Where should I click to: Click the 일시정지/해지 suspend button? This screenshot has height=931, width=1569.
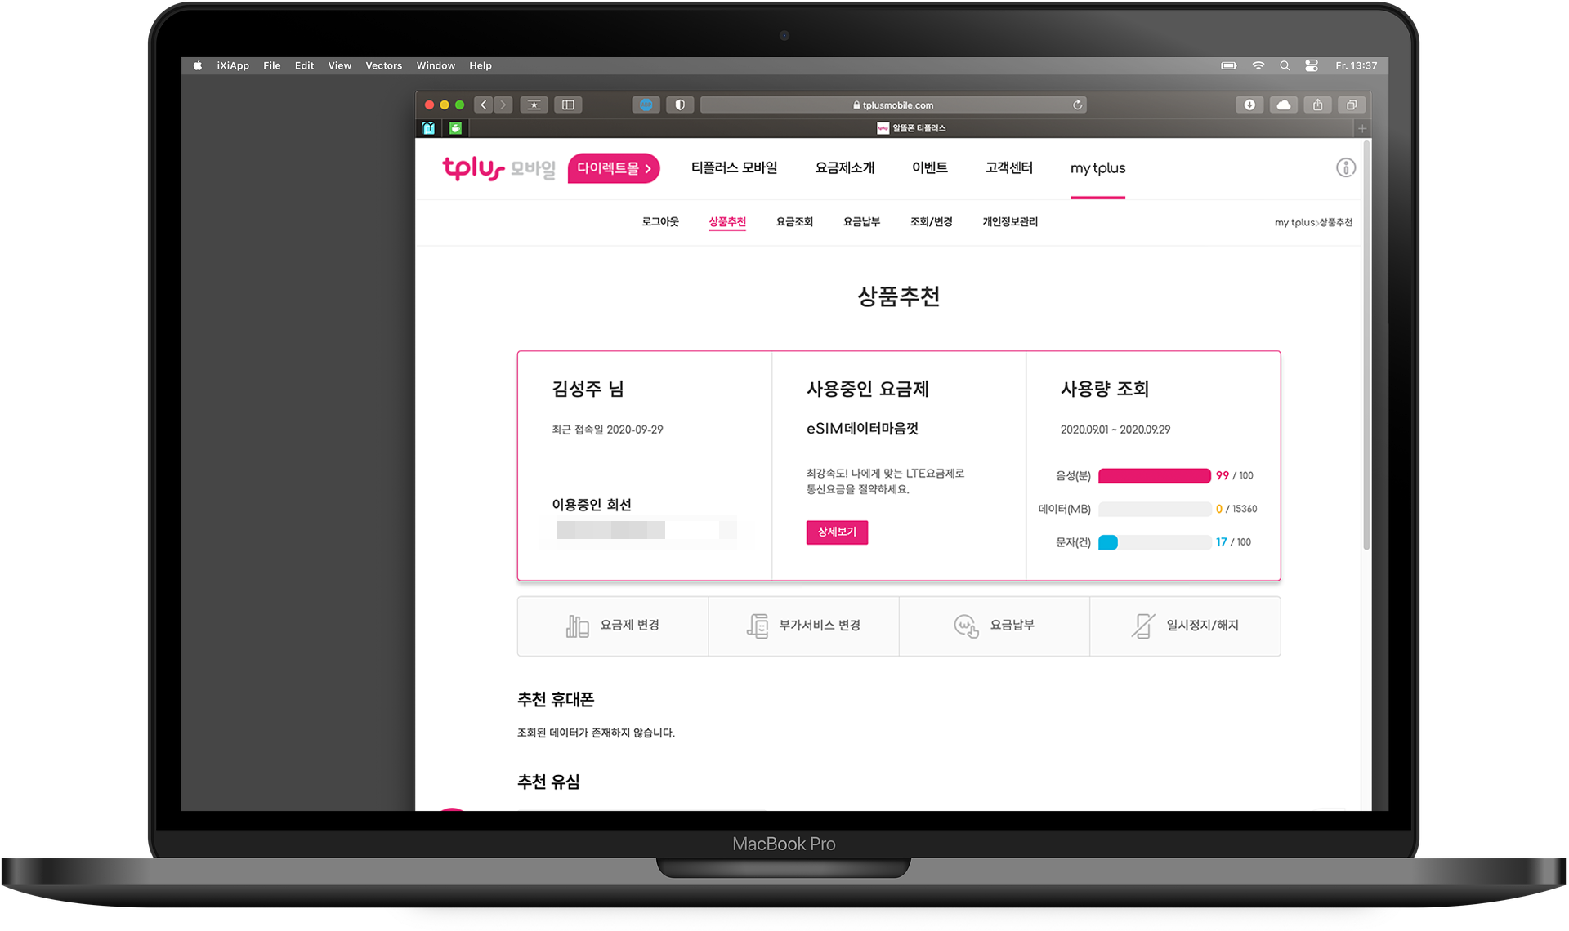point(1185,626)
